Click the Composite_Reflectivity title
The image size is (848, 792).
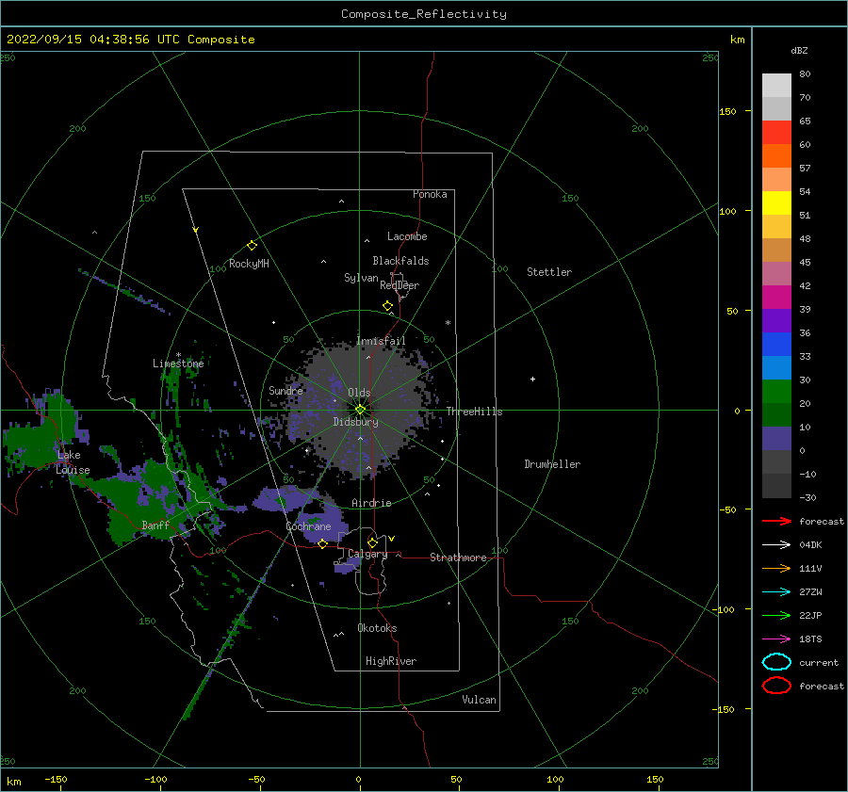point(423,14)
